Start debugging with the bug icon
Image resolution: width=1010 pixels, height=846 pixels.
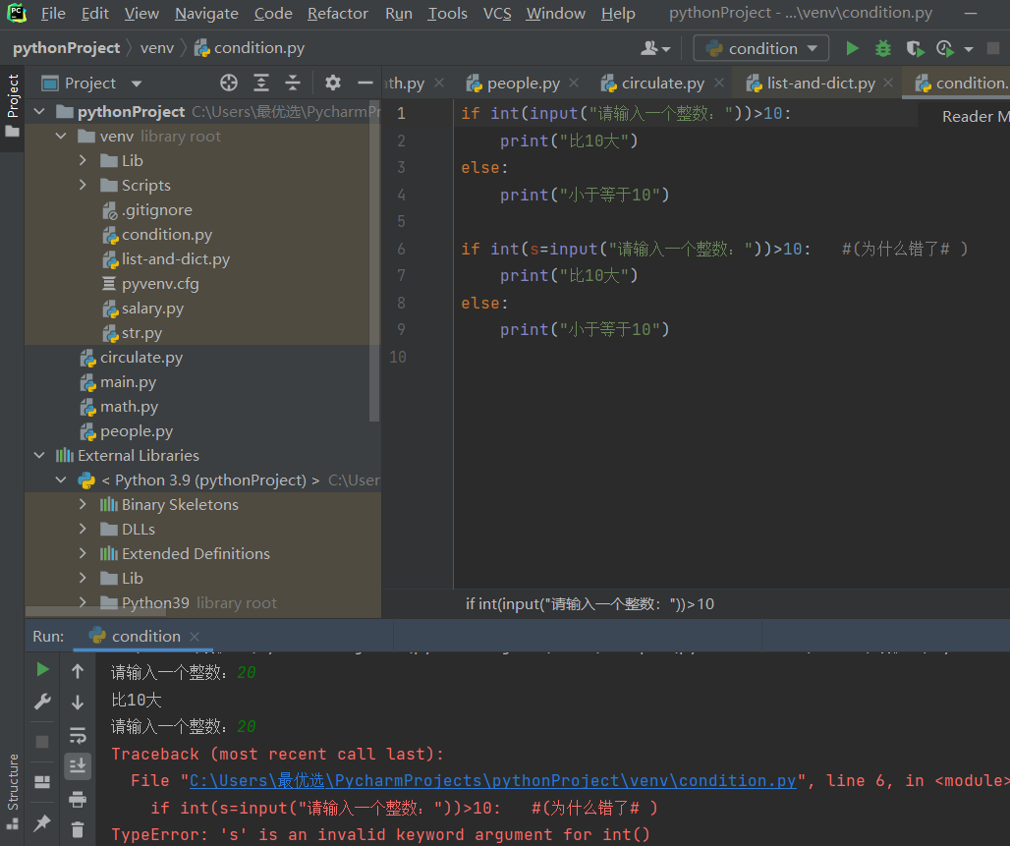click(x=882, y=48)
